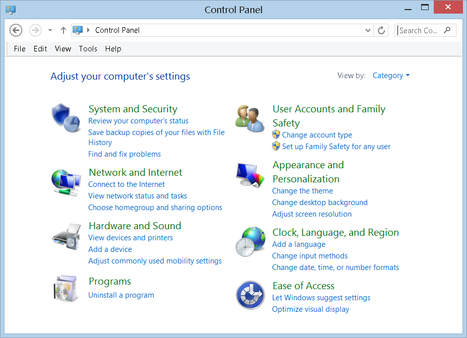Expand the breadcrumb arrow before Control Panel
The height and width of the screenshot is (338, 467).
(x=89, y=30)
